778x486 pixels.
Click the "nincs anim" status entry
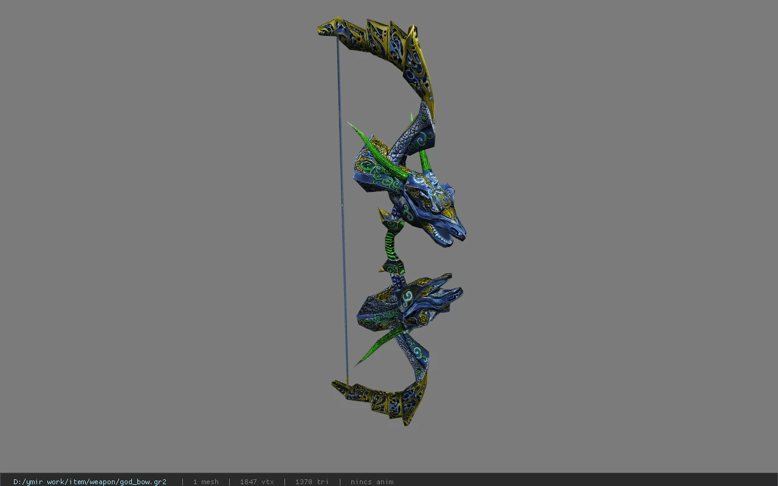click(372, 482)
